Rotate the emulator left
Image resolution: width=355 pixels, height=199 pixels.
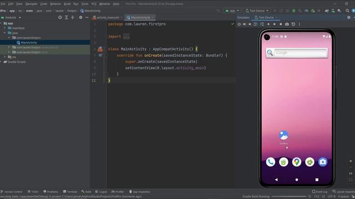point(256,24)
